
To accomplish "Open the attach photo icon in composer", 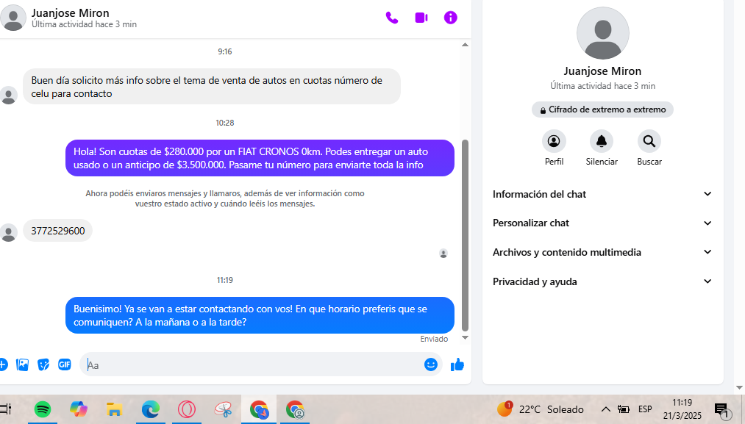I will coord(22,364).
